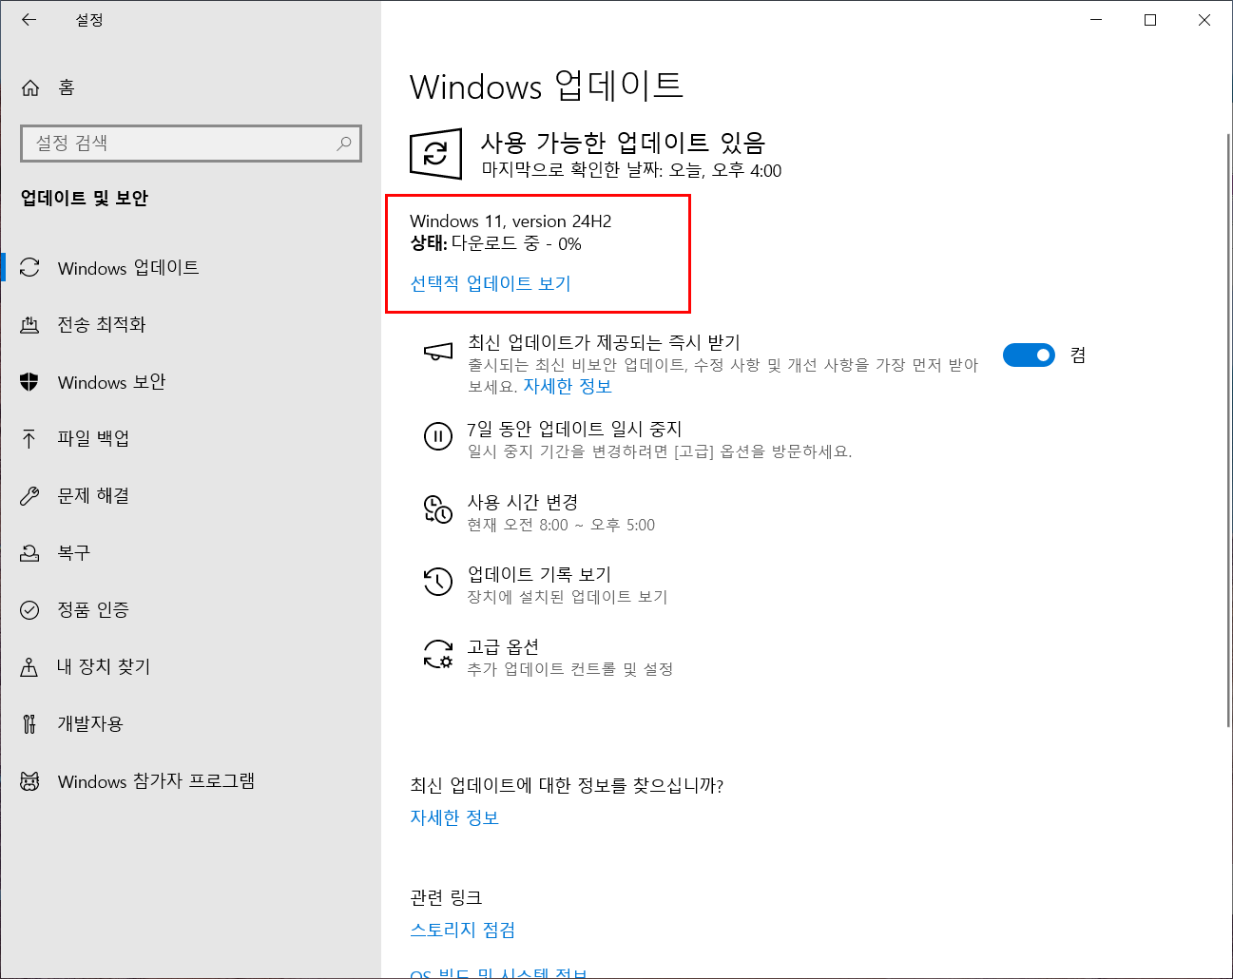Click the Windows 업데이트 sync icon in sidebar
This screenshot has width=1233, height=979.
pyautogui.click(x=29, y=268)
